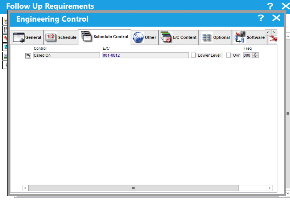Click the Freq value field showing 000
The image size is (290, 203).
pos(248,55)
